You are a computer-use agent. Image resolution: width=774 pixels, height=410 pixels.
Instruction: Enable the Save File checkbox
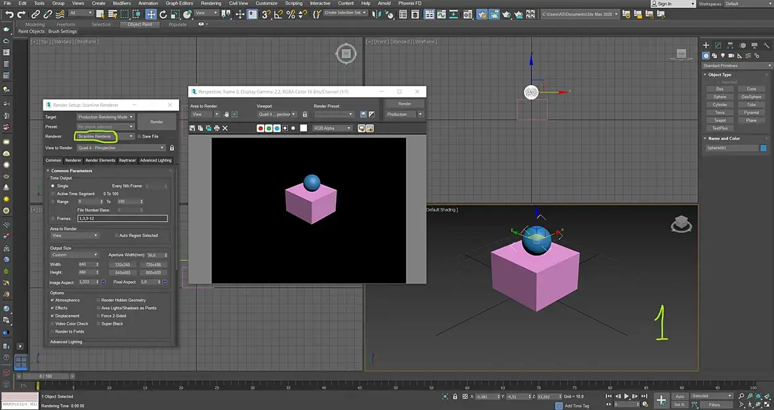(139, 136)
